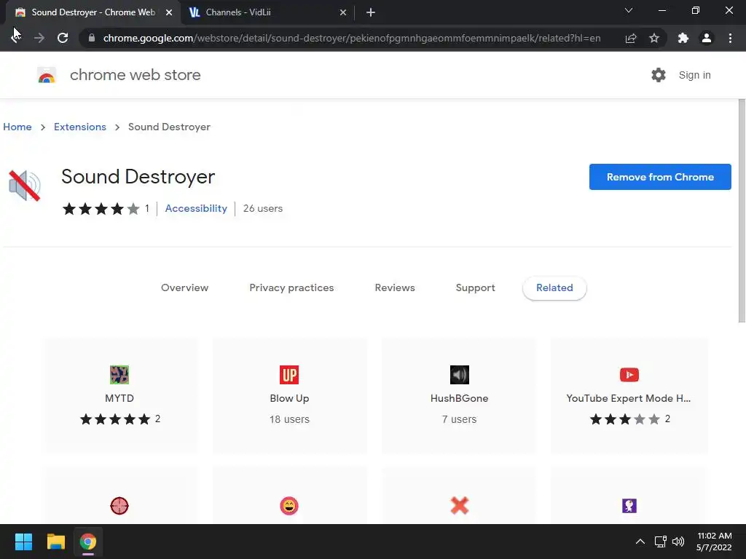Open the red crosshair extension icon
Viewport: 746px width, 559px height.
tap(119, 506)
